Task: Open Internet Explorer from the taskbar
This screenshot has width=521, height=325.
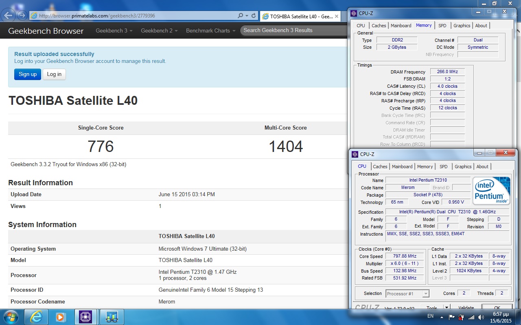Action: pos(36,317)
